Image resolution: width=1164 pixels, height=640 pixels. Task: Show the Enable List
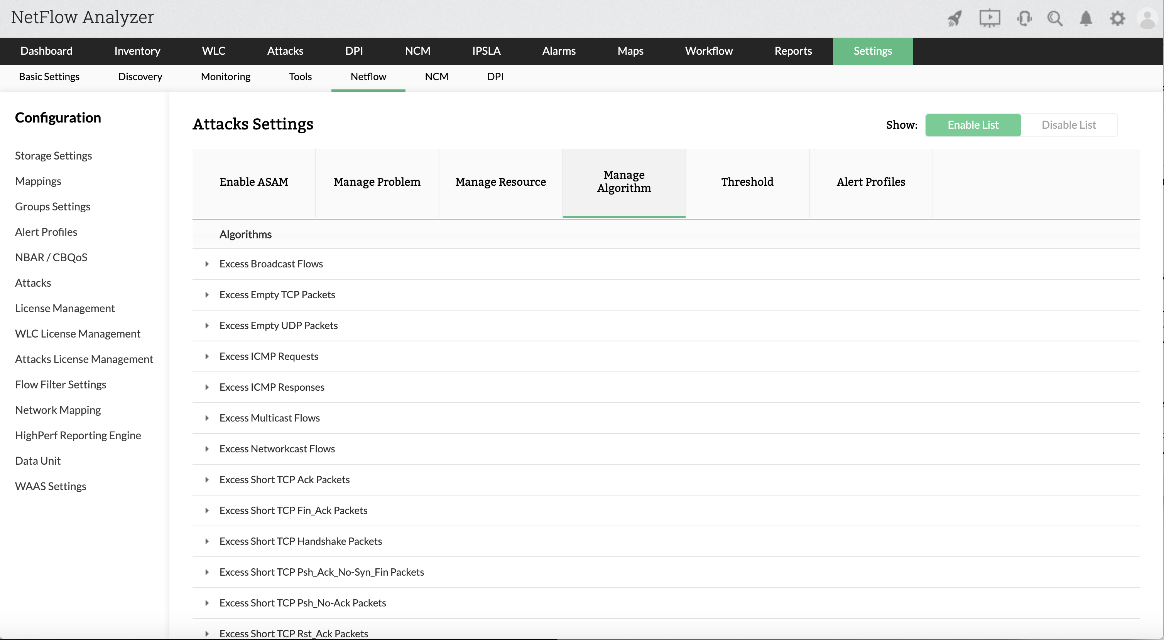pyautogui.click(x=973, y=125)
